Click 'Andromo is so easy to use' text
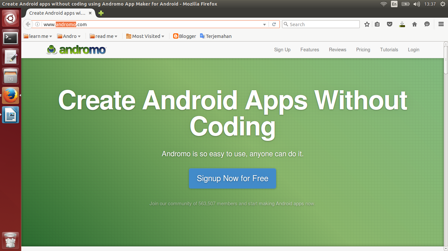The height and width of the screenshot is (251, 448). [233, 154]
